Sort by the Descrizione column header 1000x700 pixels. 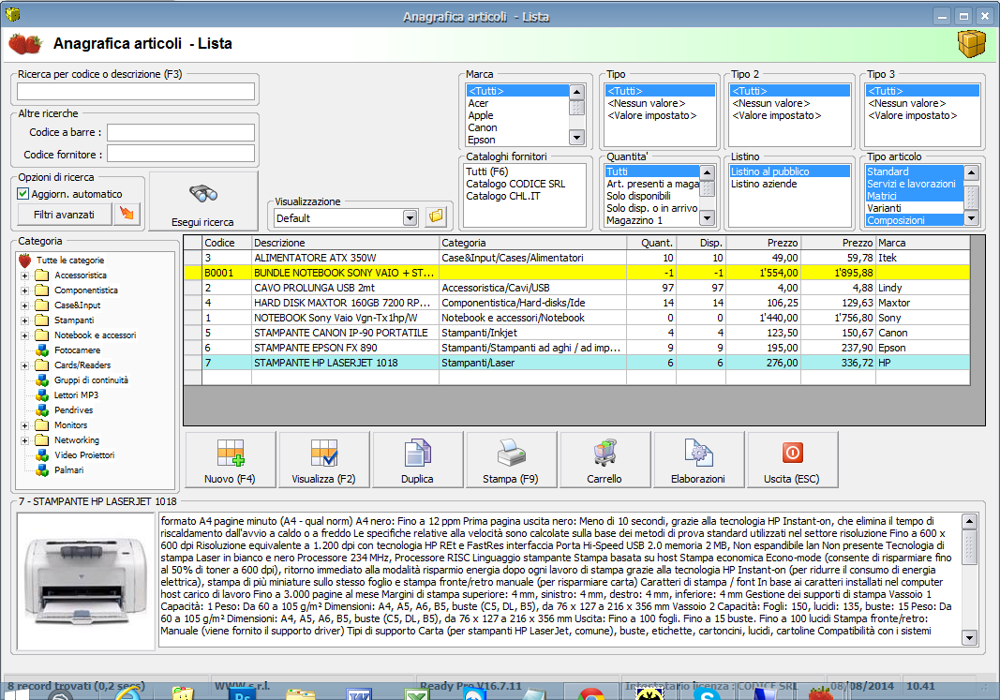click(x=345, y=243)
